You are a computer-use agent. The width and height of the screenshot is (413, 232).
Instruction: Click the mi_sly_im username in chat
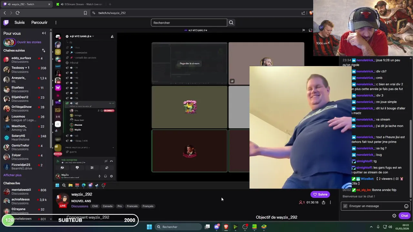click(363, 190)
